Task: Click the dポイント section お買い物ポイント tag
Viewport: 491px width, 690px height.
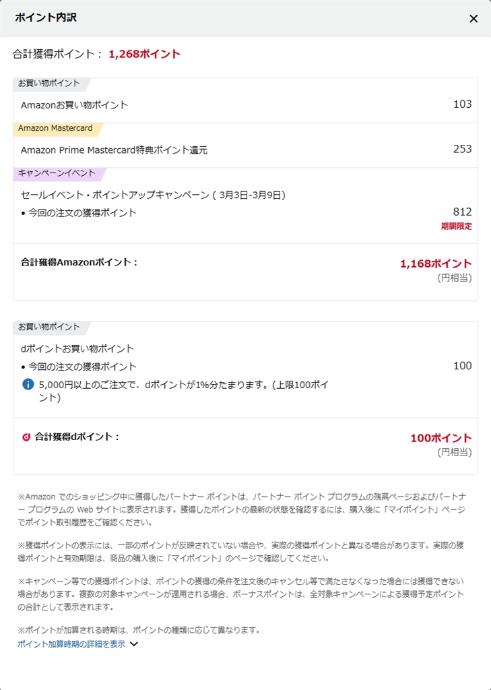Action: (x=48, y=327)
